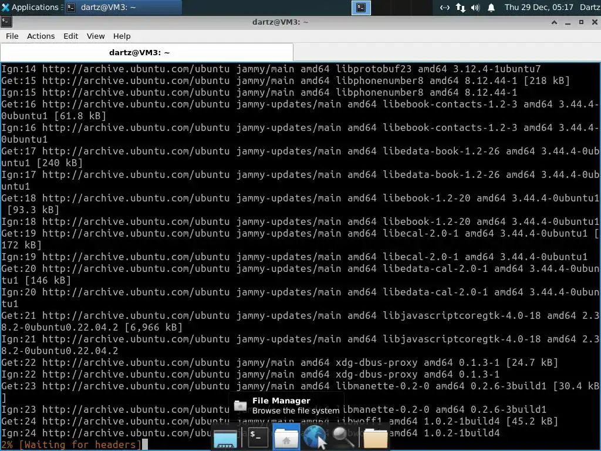Click the 'Get:15' libphonenumber8 line
Image resolution: width=601 pixels, height=451 pixels.
[286, 80]
